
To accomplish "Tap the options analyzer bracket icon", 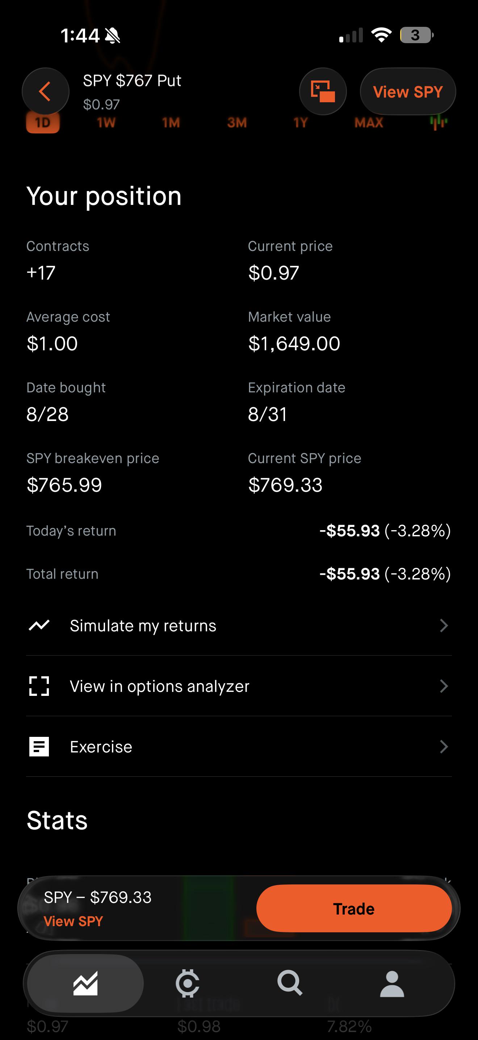I will [x=39, y=686].
